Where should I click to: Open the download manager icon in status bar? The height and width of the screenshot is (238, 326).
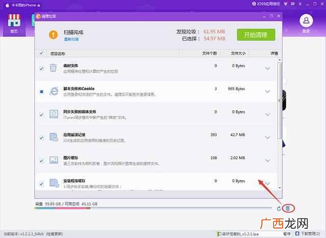pos(297,233)
